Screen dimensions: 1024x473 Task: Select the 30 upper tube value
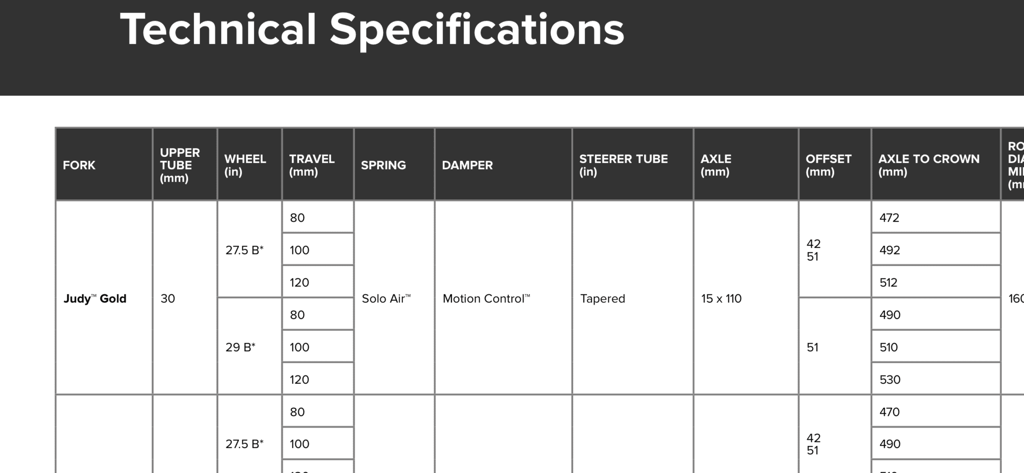[x=185, y=298]
